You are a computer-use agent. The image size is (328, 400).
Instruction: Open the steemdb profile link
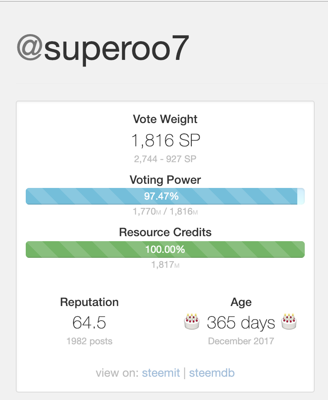pos(212,373)
